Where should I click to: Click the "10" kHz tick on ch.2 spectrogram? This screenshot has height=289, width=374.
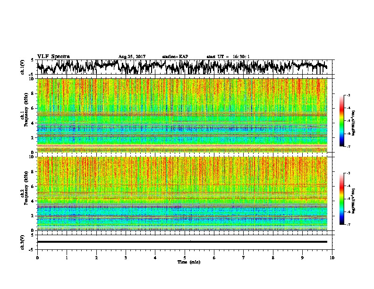pyautogui.click(x=32, y=157)
